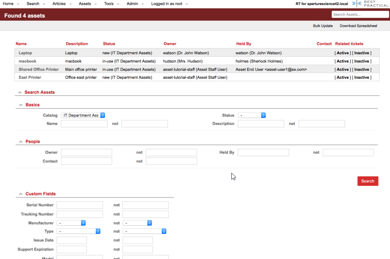This screenshot has height=259, width=390.
Task: Show Active tickets for Laptop
Action: coord(342,53)
